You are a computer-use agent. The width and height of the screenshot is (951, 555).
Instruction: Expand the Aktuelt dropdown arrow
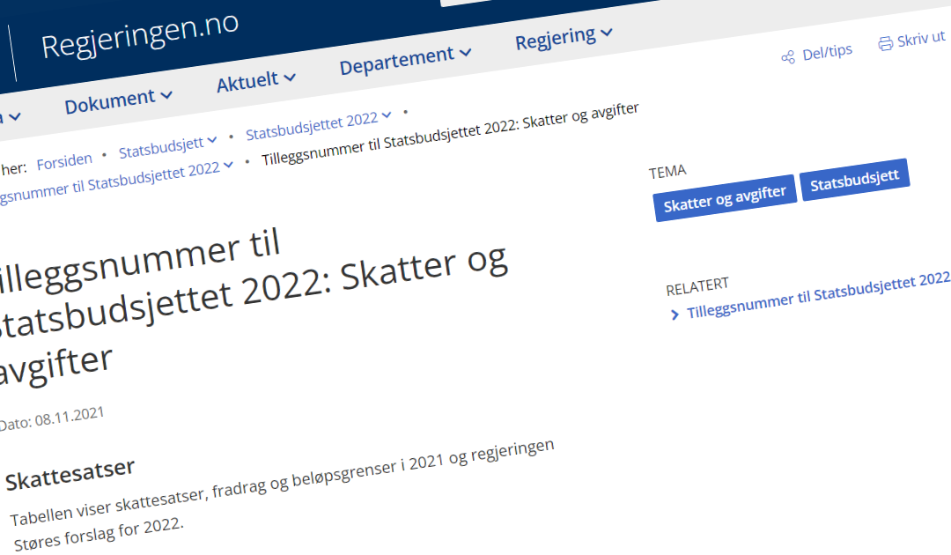pyautogui.click(x=290, y=78)
